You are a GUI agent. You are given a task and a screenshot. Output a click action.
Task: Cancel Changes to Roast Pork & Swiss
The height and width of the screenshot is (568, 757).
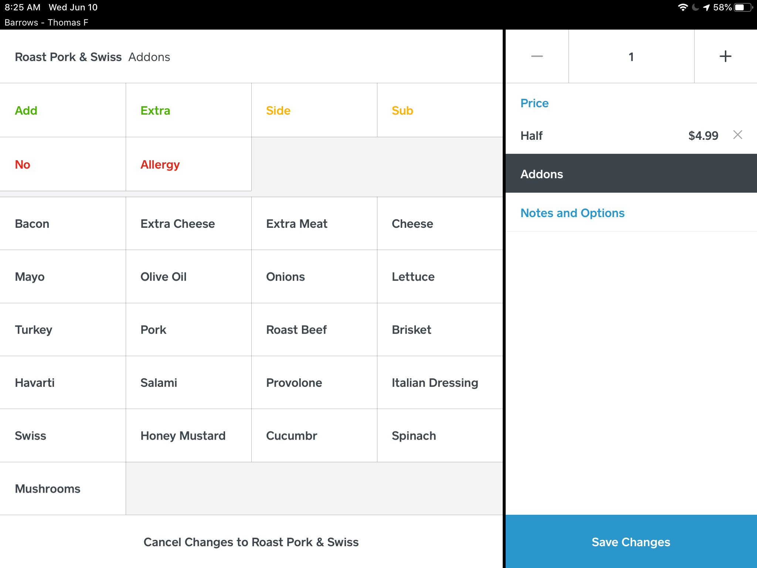pyautogui.click(x=251, y=542)
